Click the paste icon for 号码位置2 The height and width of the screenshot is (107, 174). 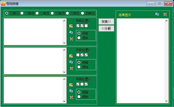[71, 56]
